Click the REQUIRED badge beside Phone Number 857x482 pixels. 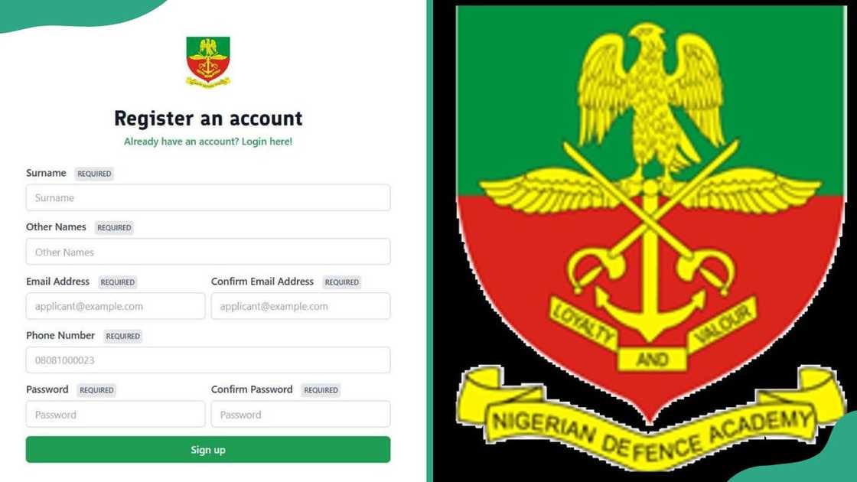(x=123, y=336)
